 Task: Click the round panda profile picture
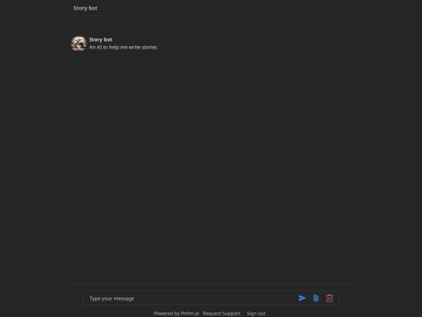[79, 43]
